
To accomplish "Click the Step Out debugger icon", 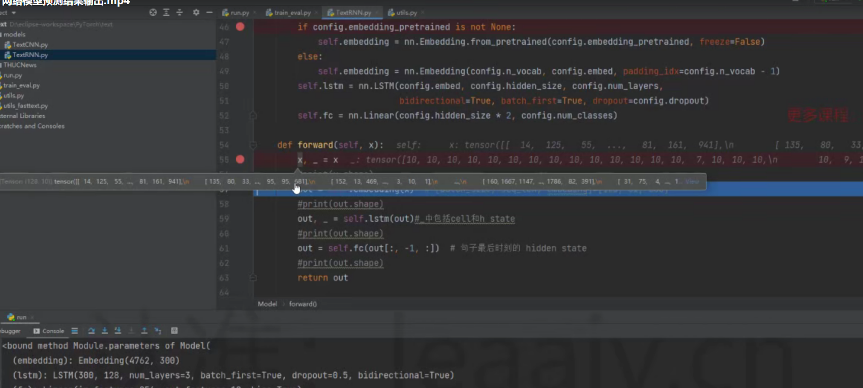I will pyautogui.click(x=144, y=331).
